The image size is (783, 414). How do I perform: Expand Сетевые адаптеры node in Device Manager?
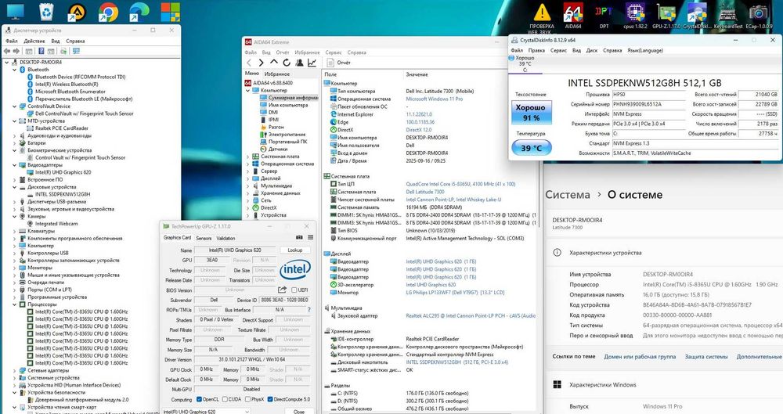pos(14,370)
